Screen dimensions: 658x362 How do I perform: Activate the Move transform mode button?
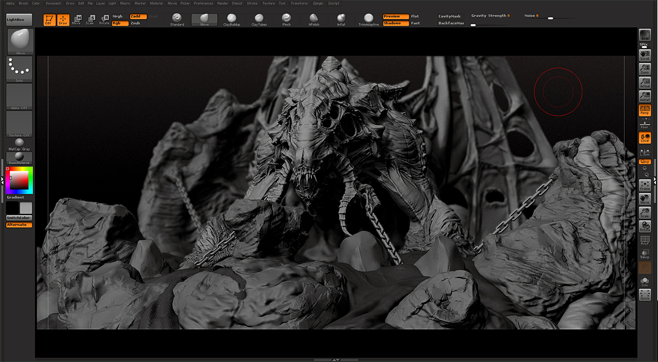tap(76, 20)
